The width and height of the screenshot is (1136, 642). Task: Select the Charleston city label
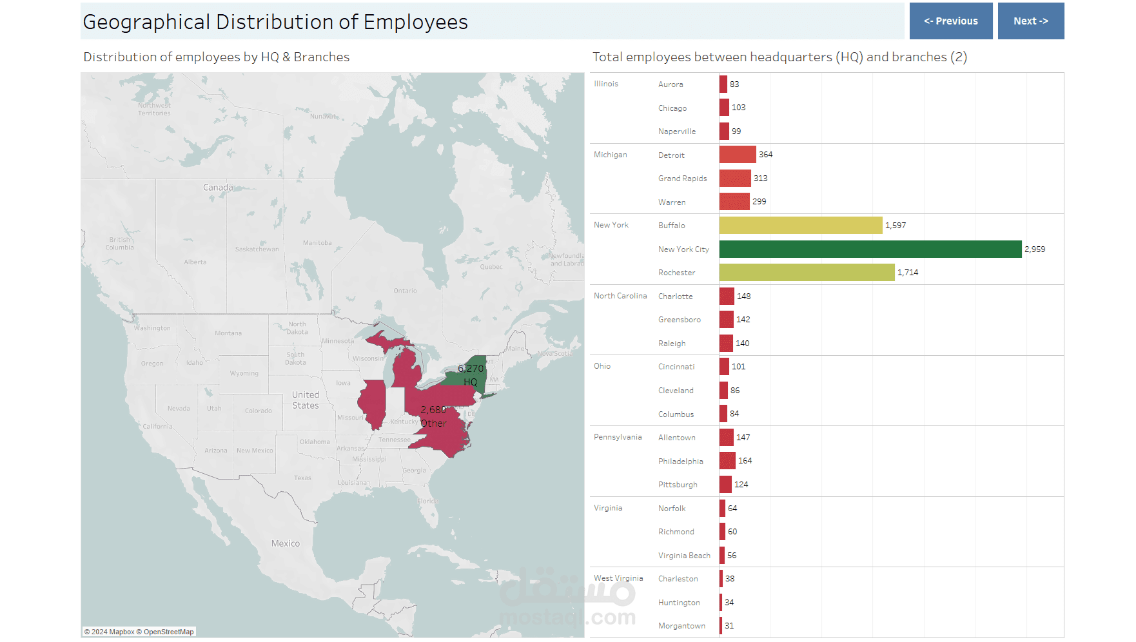point(678,579)
